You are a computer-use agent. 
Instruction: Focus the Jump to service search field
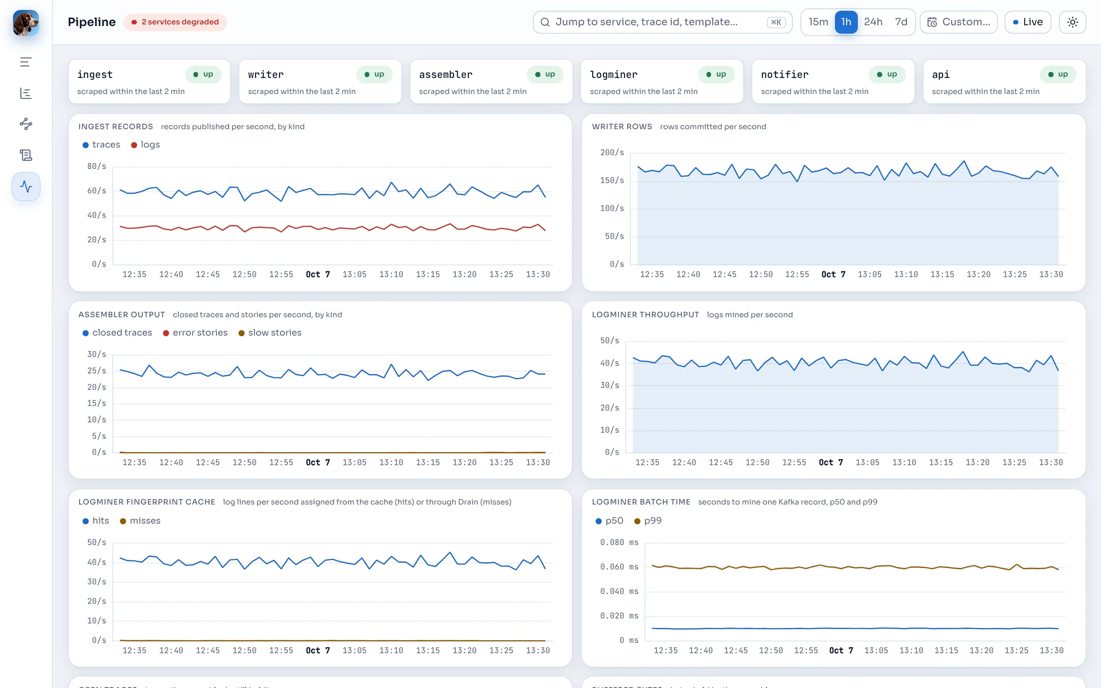663,22
